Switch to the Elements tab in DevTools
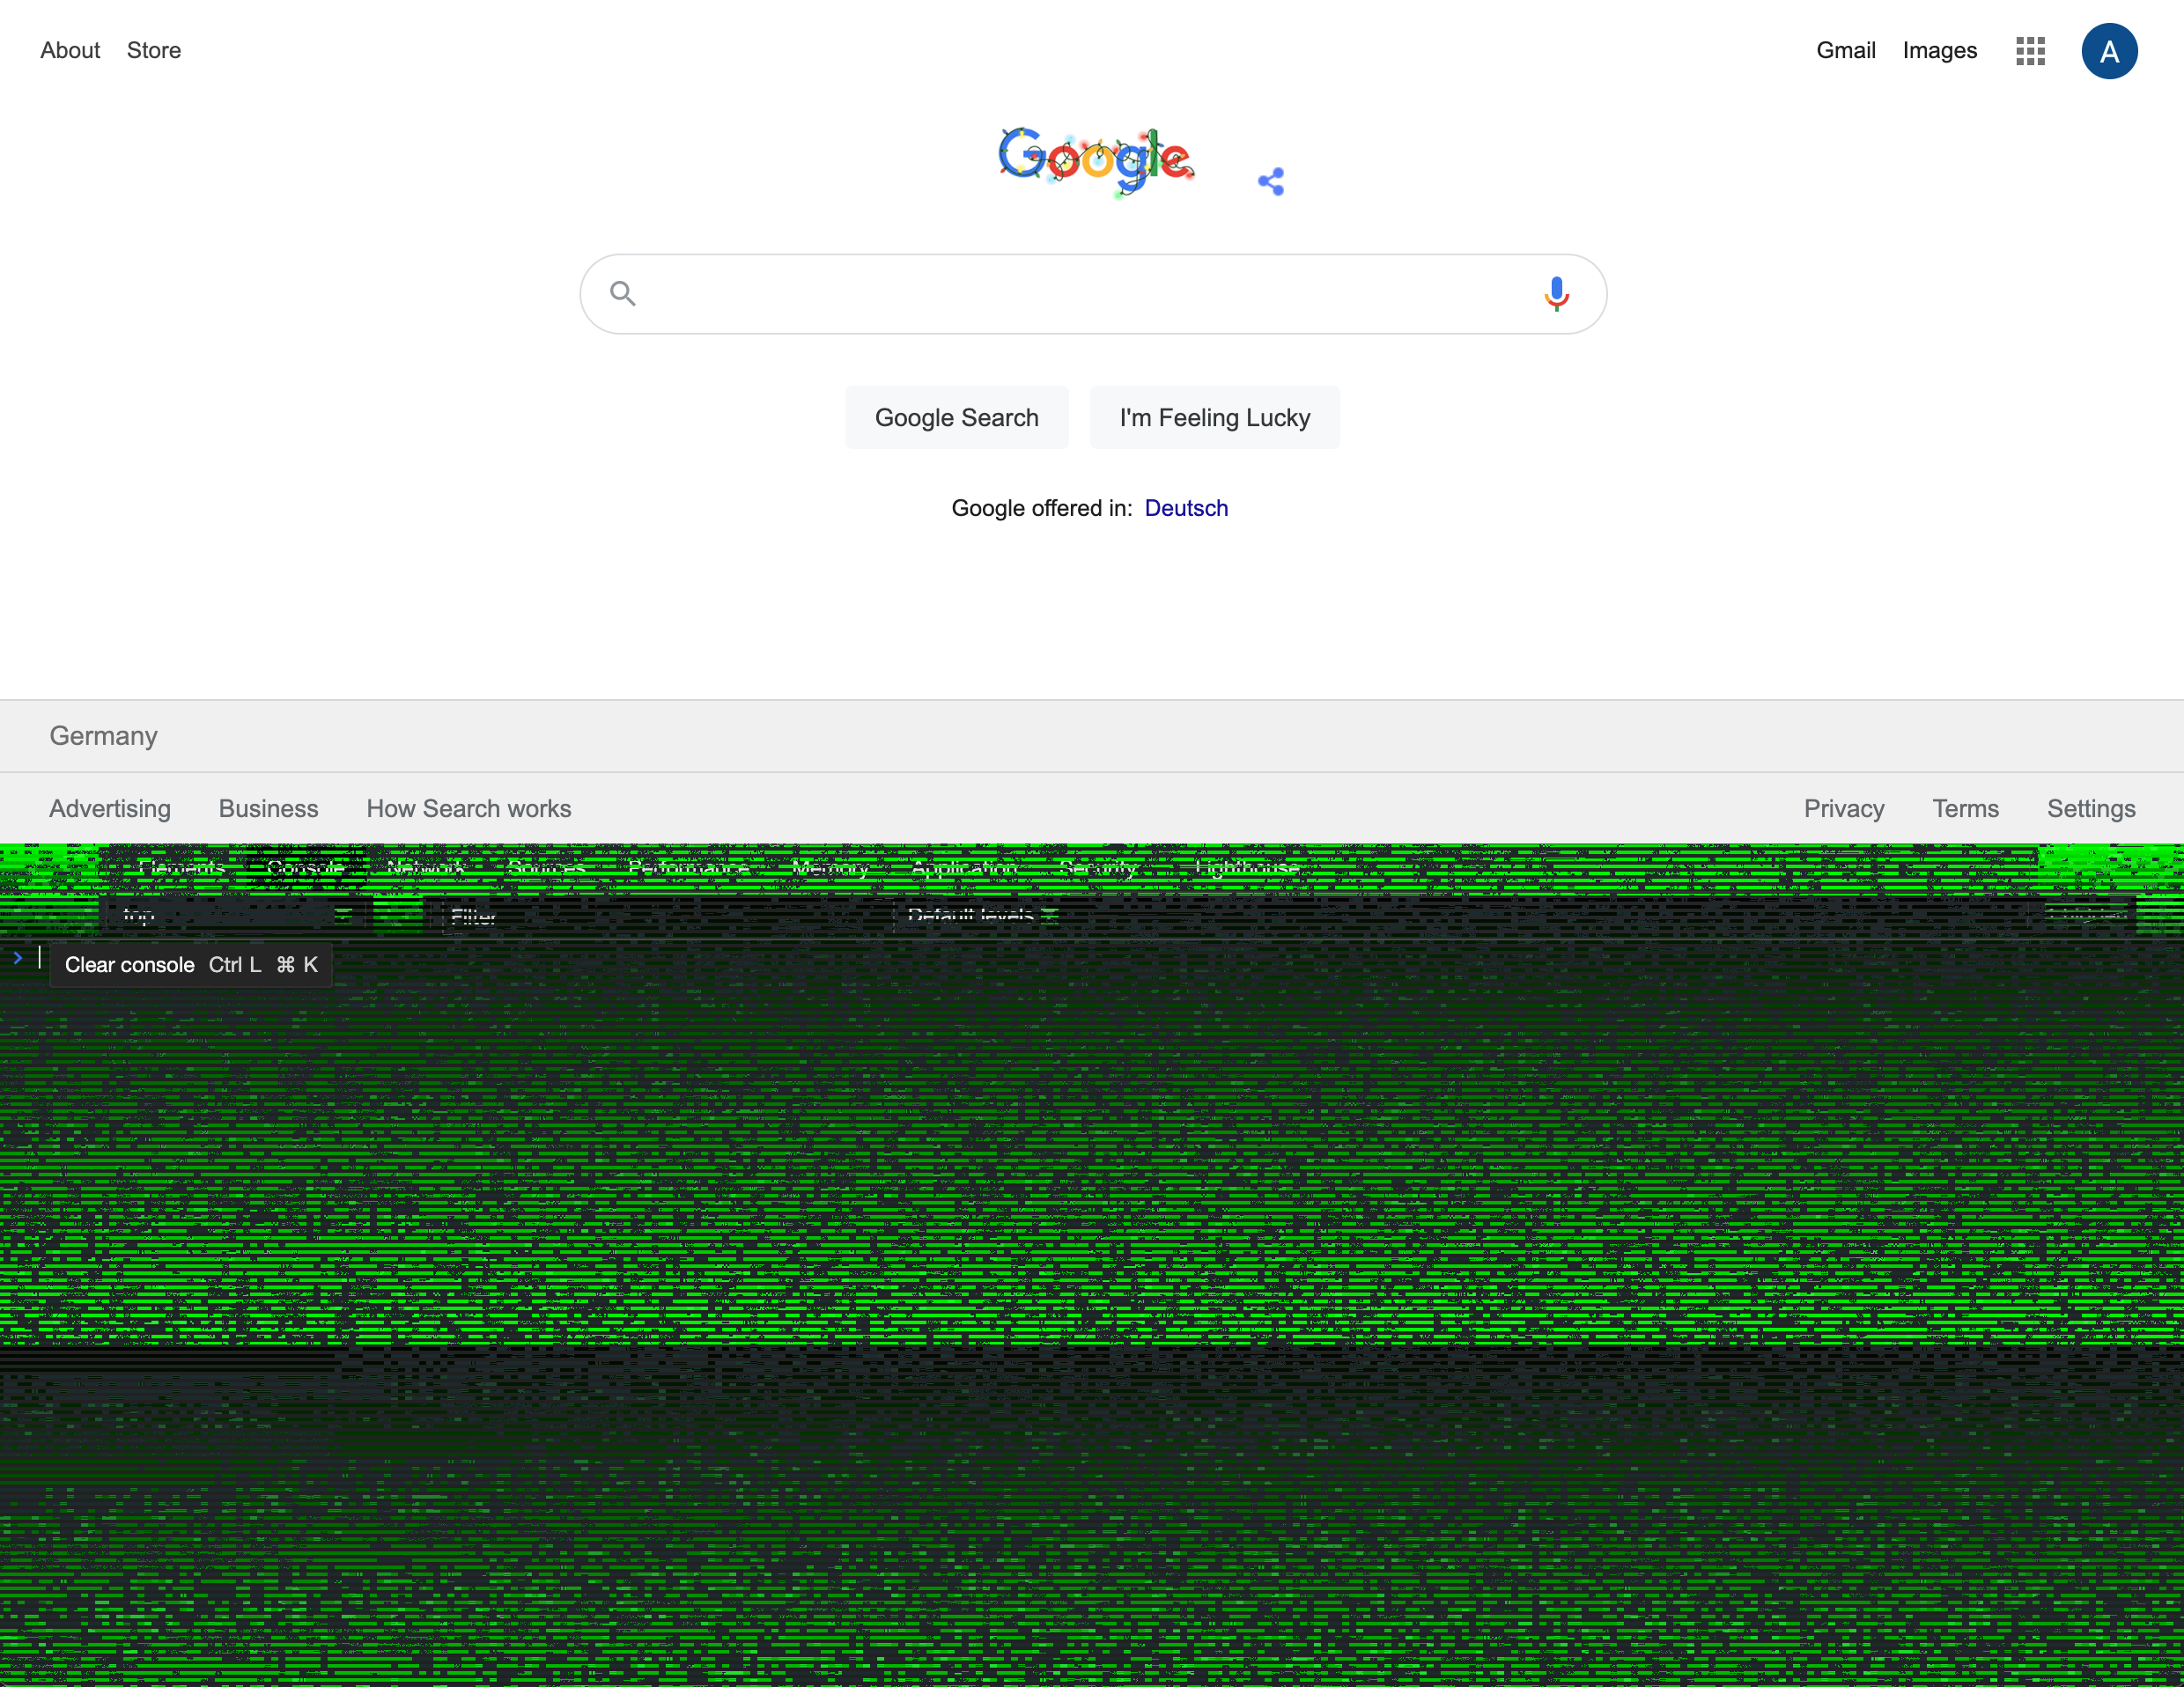 [181, 868]
